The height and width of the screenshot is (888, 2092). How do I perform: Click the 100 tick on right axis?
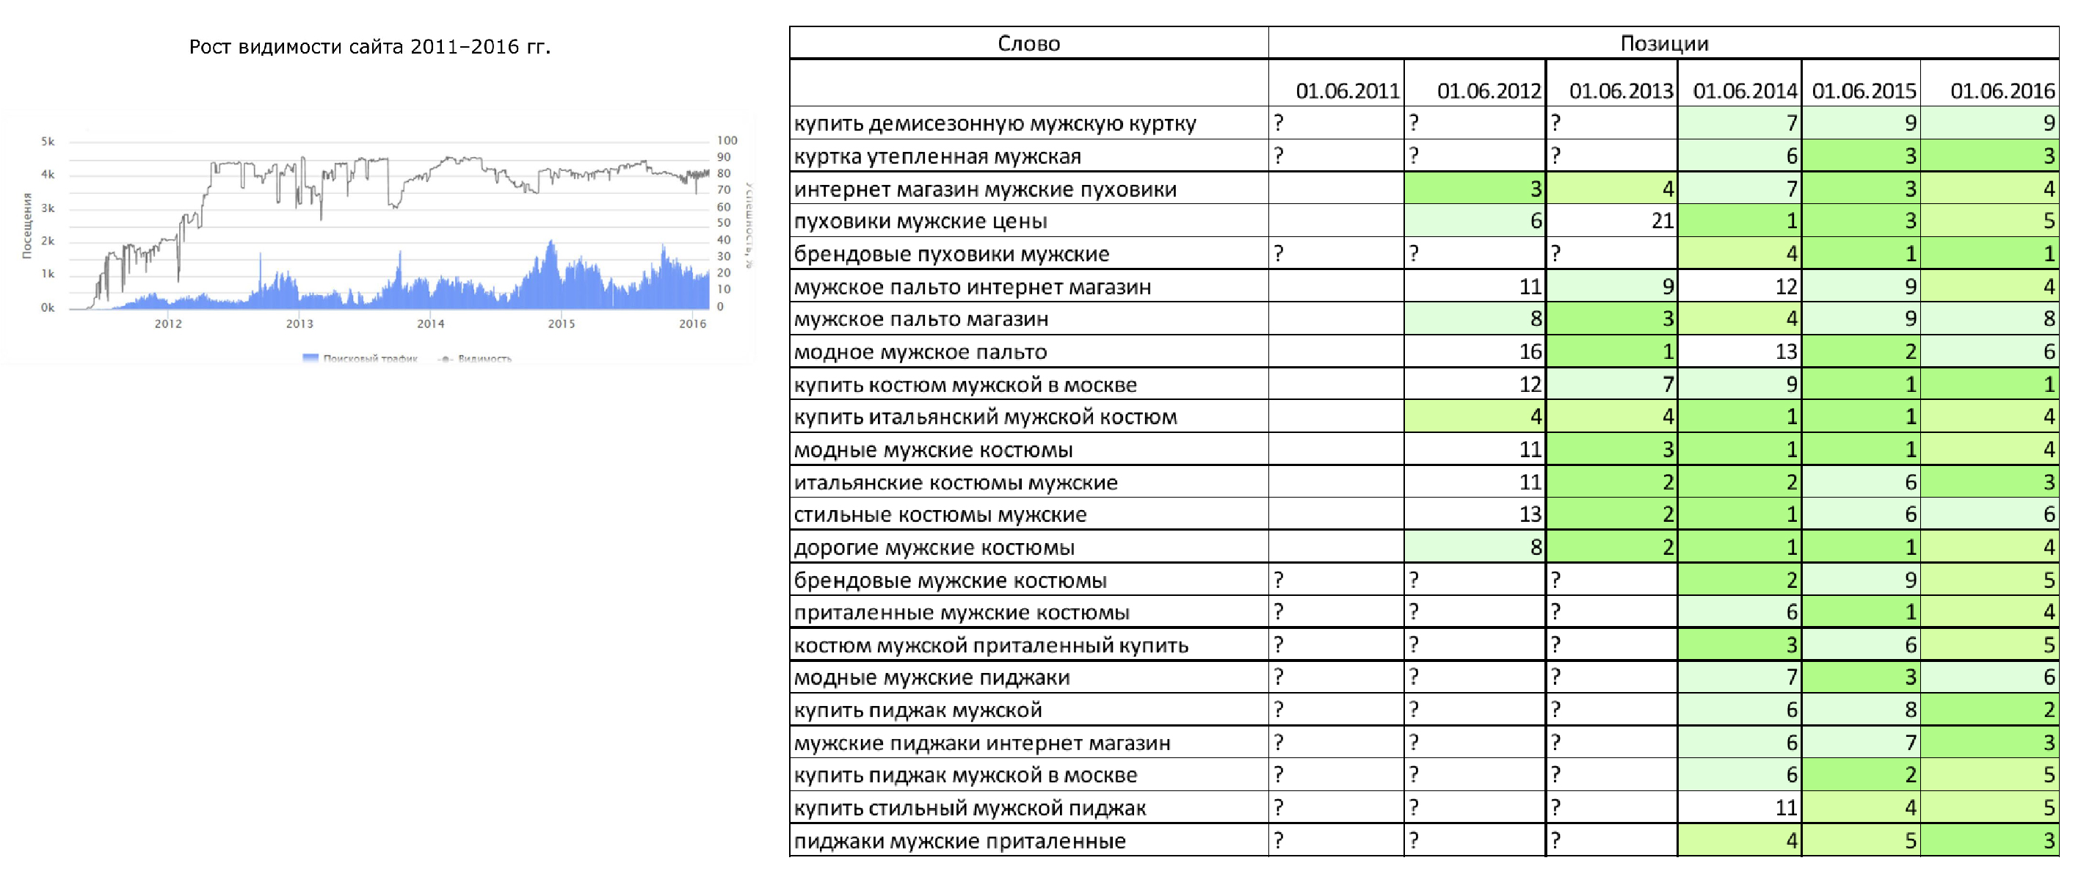[726, 140]
